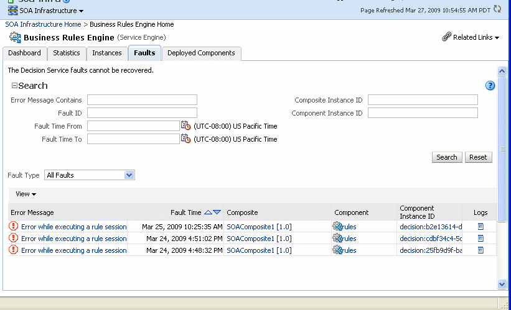Image resolution: width=511 pixels, height=310 pixels.
Task: Click the page refresh icon
Action: (x=497, y=9)
